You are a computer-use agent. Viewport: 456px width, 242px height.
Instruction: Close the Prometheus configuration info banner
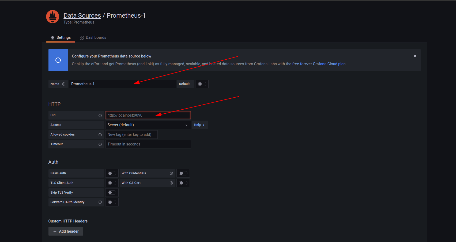point(415,56)
